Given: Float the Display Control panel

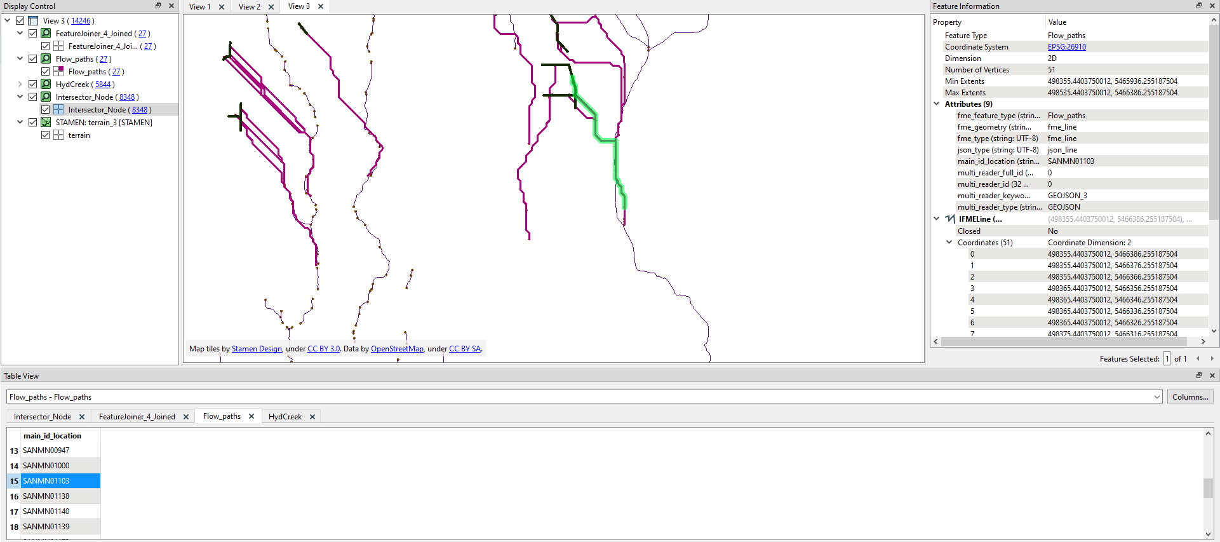Looking at the screenshot, I should click(158, 6).
